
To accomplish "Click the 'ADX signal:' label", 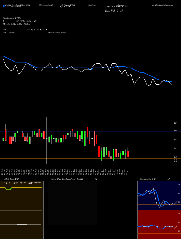I will [x=9, y=33].
